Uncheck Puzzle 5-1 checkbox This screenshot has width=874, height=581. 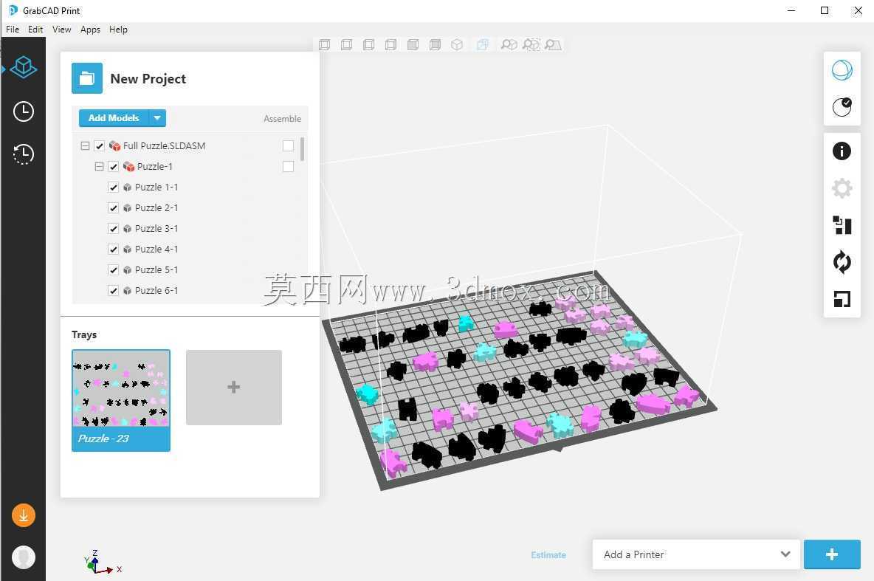pyautogui.click(x=113, y=270)
